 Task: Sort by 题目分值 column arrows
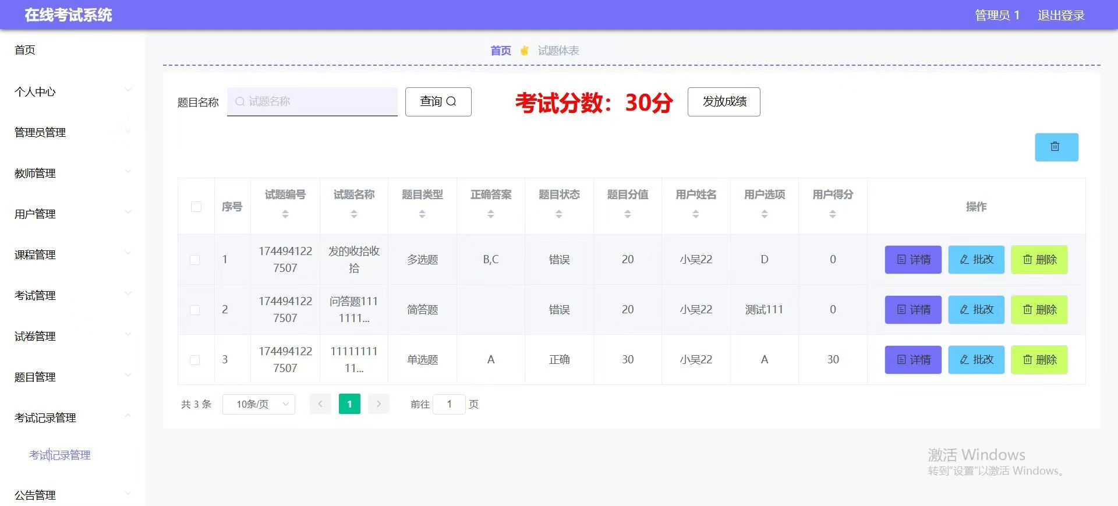click(628, 214)
